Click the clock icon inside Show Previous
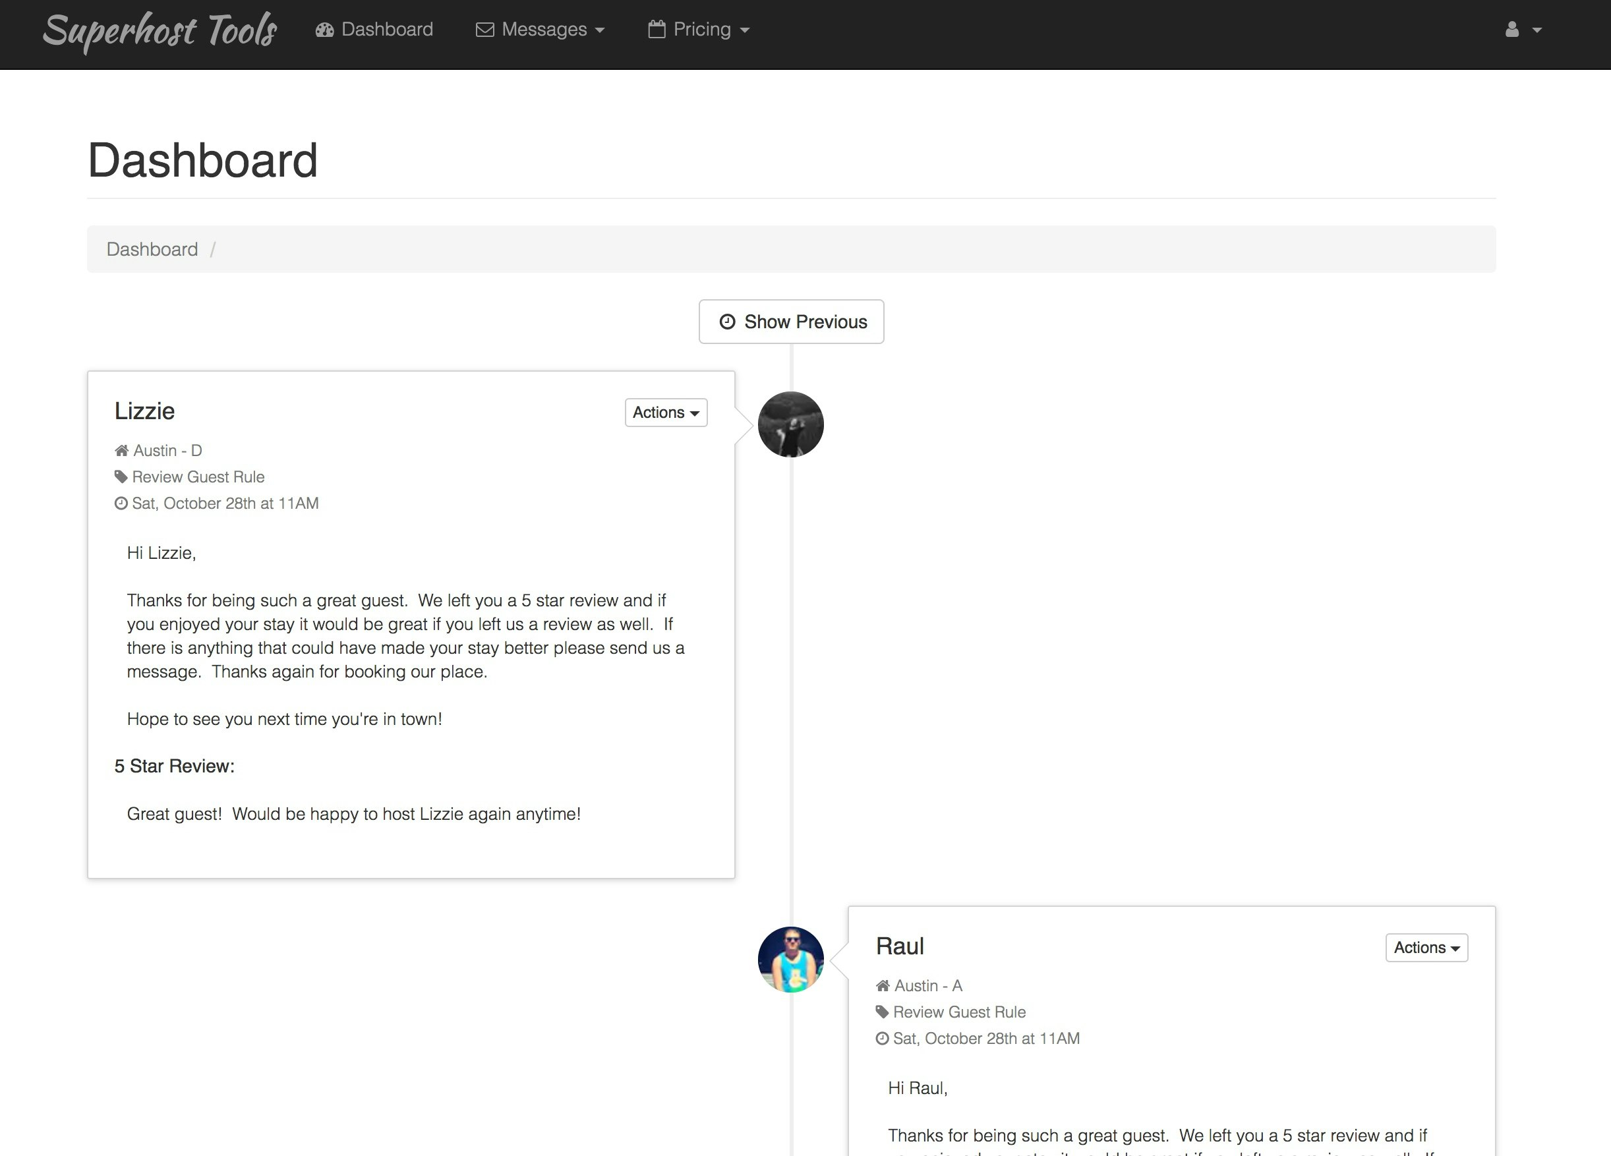This screenshot has width=1611, height=1156. [726, 322]
